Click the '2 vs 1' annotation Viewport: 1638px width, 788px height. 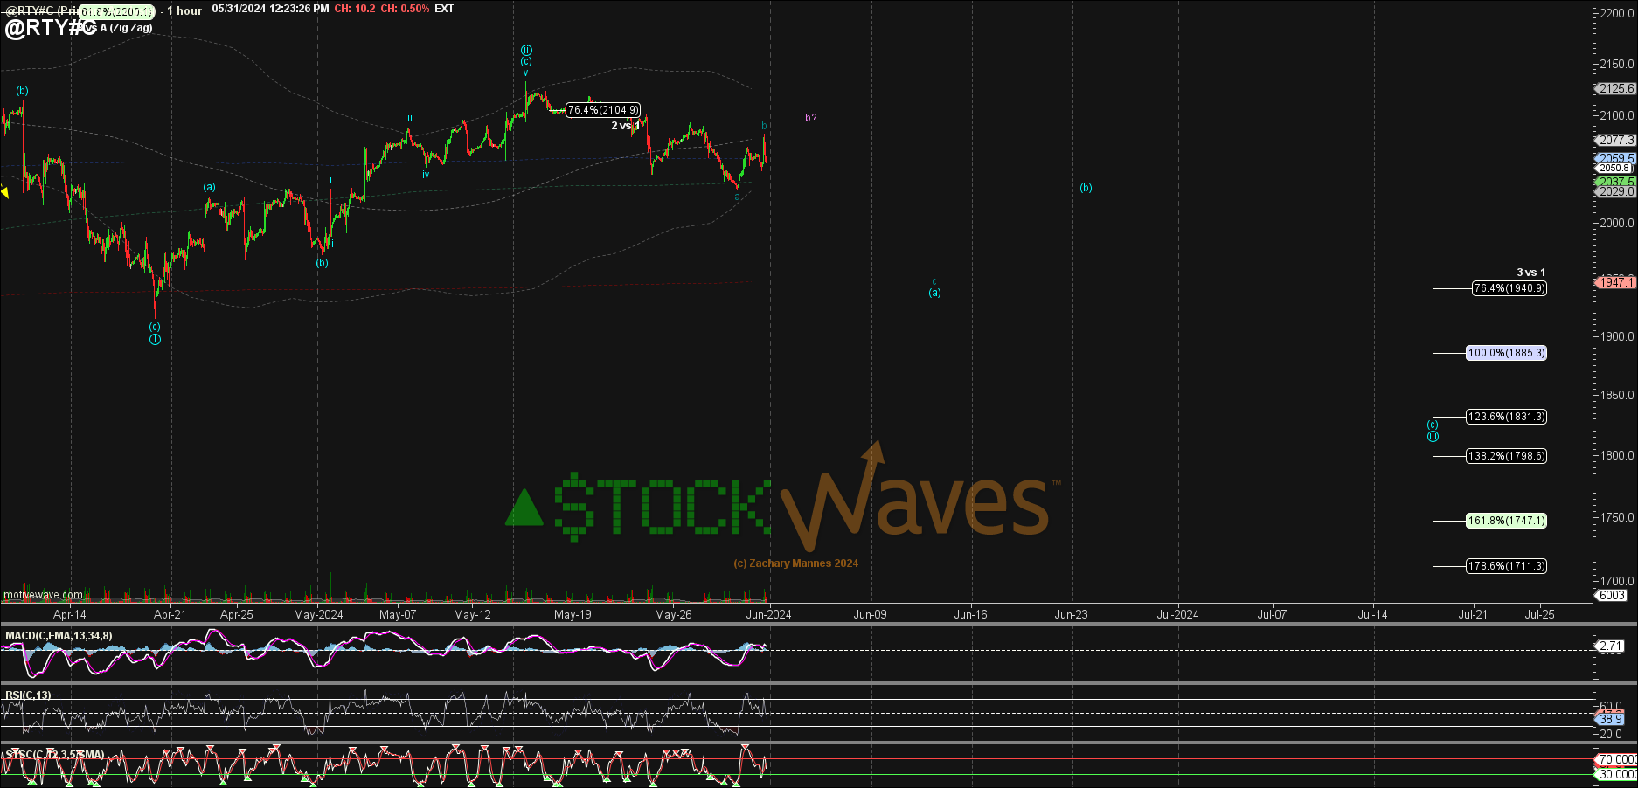[x=625, y=126]
